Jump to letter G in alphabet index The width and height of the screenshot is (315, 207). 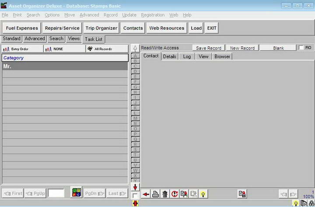pyautogui.click(x=135, y=87)
